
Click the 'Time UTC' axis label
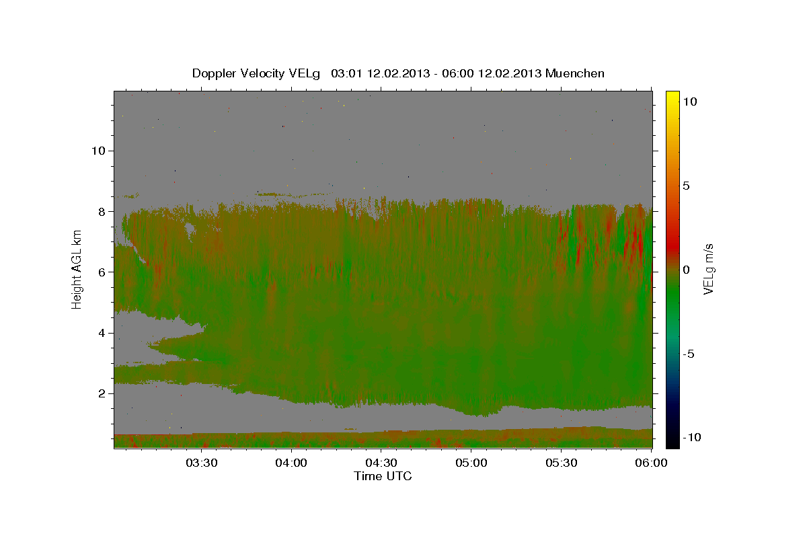click(383, 476)
